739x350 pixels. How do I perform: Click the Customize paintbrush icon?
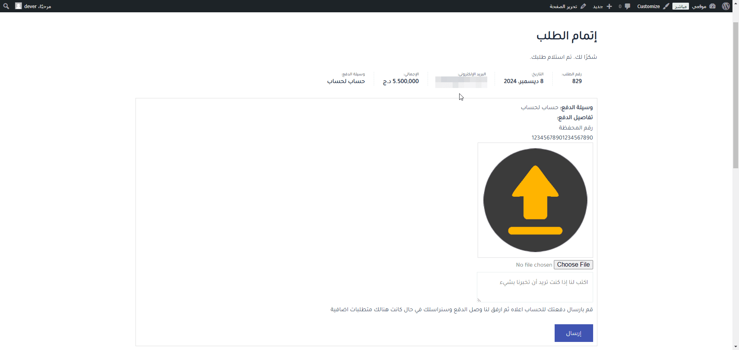pos(666,6)
